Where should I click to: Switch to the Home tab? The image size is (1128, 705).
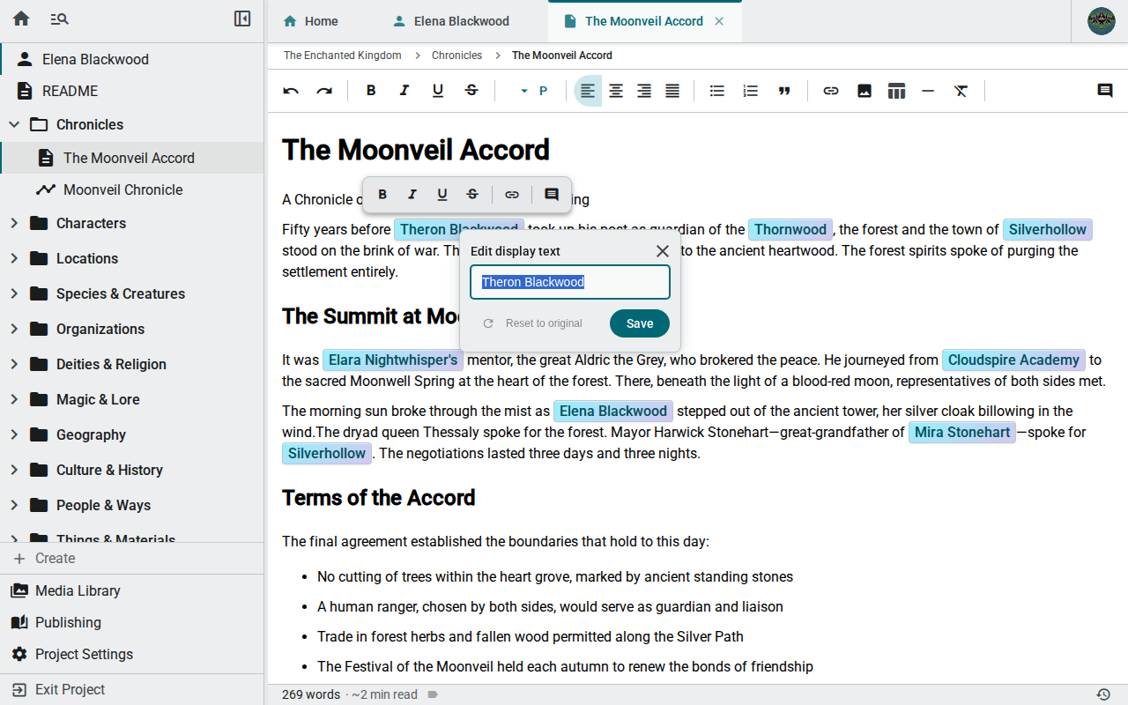pos(310,21)
